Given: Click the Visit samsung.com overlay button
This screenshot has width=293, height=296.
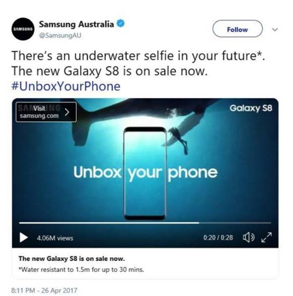Looking at the screenshot, I should pyautogui.click(x=46, y=112).
